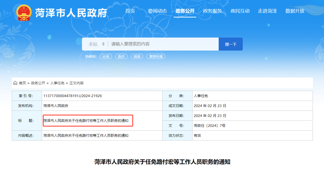Image resolution: width=324 pixels, height=176 pixels.
Task: Open the 医疗 hot search keyword
Action: click(x=121, y=56)
